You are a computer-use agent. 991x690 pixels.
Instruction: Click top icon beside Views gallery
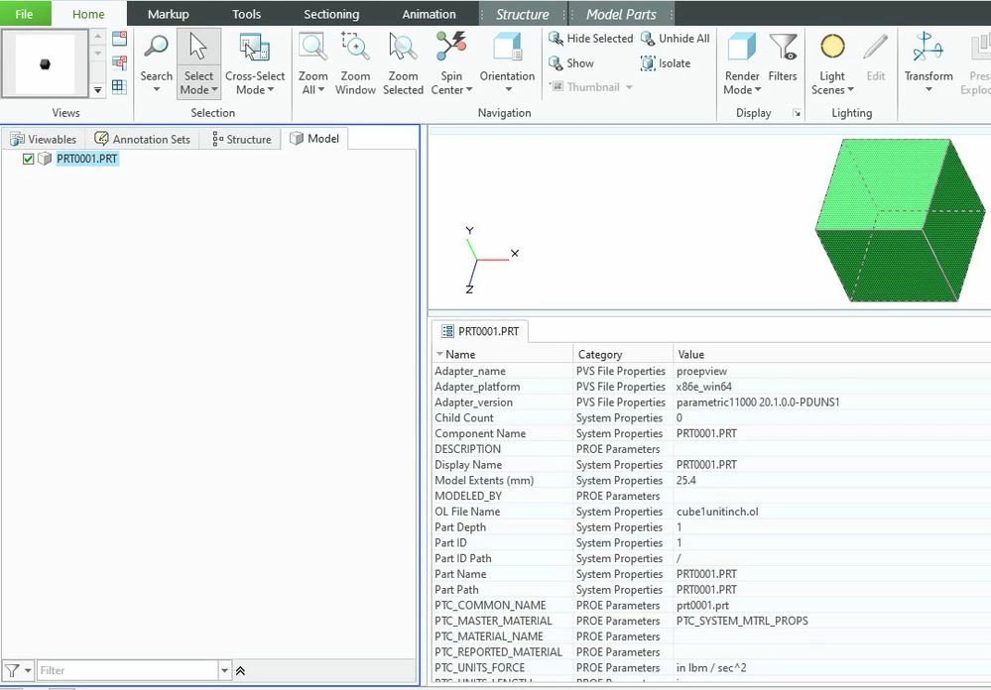(119, 39)
